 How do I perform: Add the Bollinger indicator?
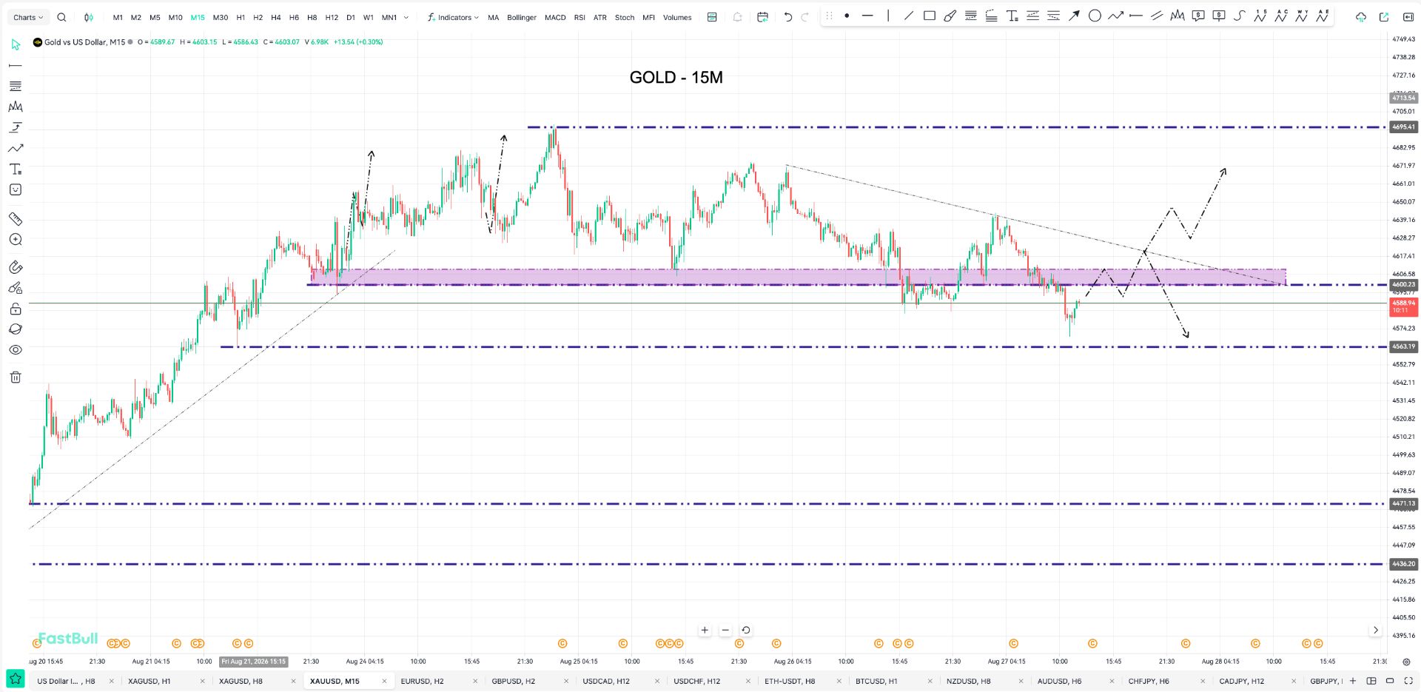(522, 17)
